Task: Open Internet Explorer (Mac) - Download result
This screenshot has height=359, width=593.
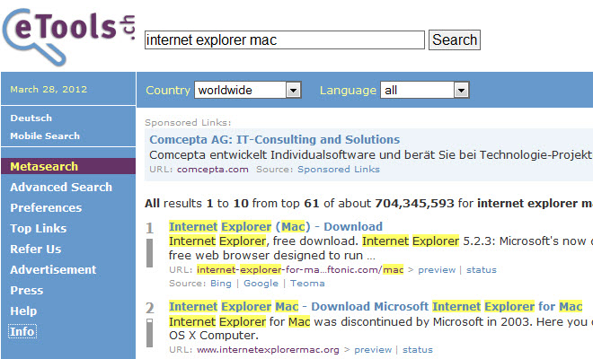Action: point(275,226)
